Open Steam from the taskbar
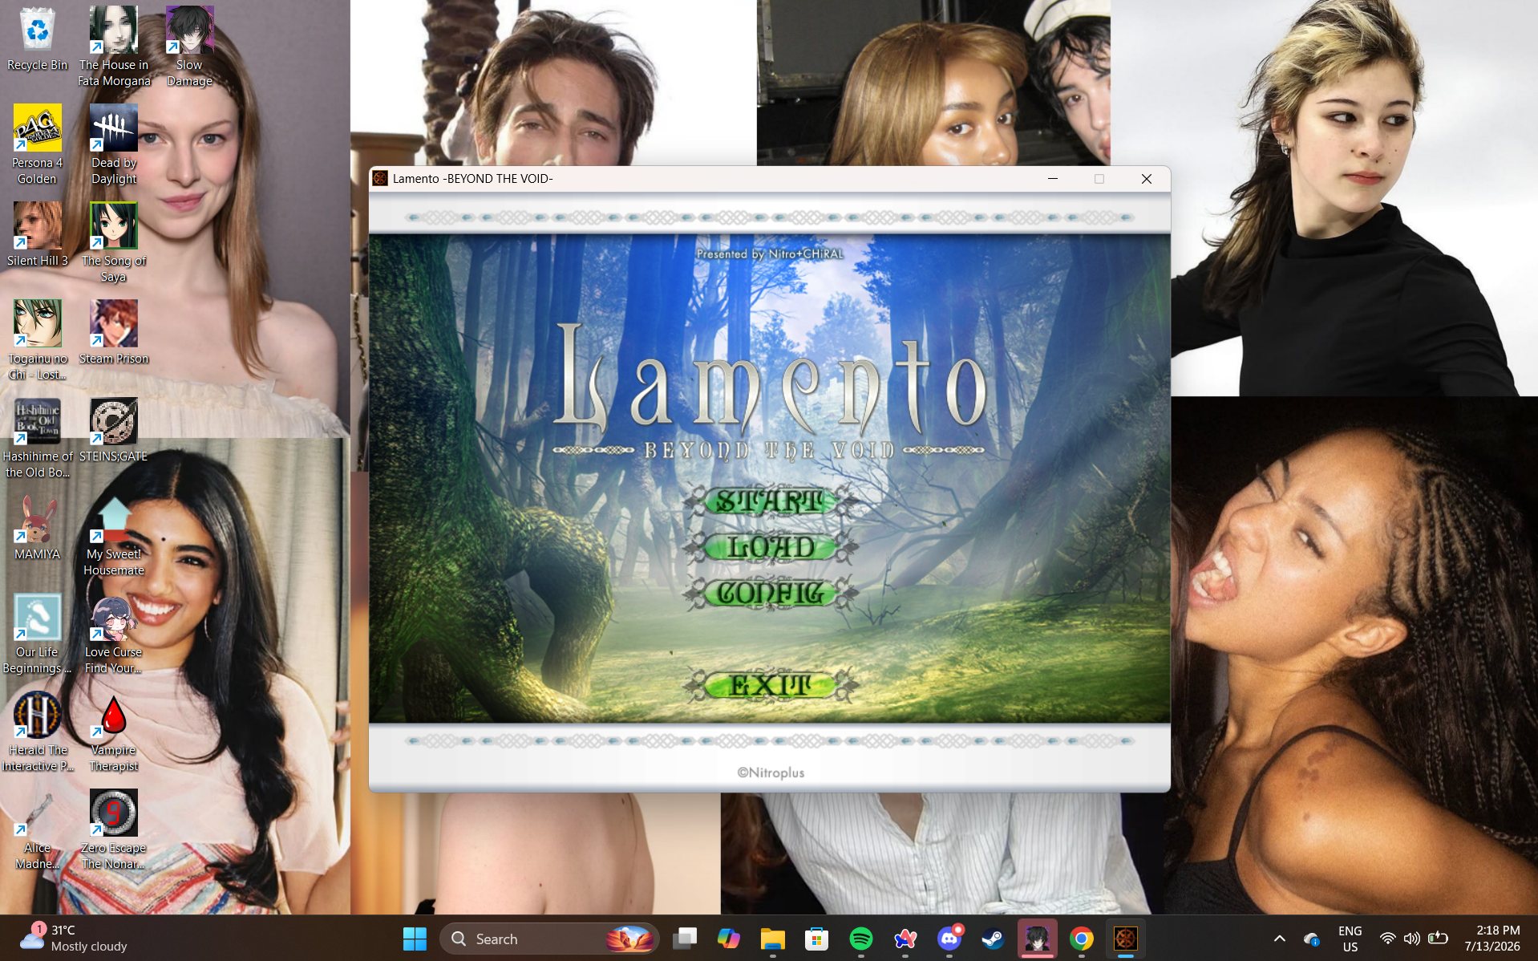This screenshot has width=1538, height=961. click(x=993, y=939)
